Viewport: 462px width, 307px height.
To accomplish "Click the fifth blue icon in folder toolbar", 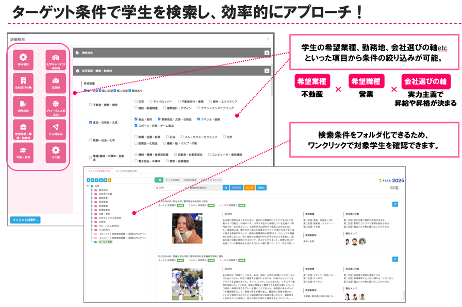I will (x=105, y=180).
